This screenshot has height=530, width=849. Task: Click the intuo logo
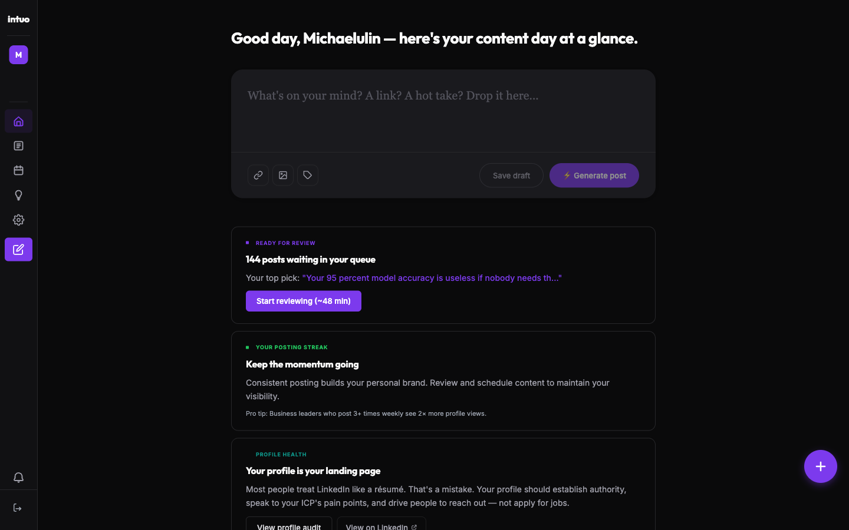pos(18,18)
